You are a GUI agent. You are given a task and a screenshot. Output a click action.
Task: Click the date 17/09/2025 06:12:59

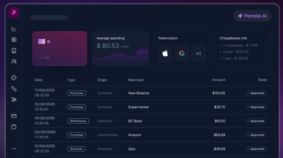coord(44,93)
